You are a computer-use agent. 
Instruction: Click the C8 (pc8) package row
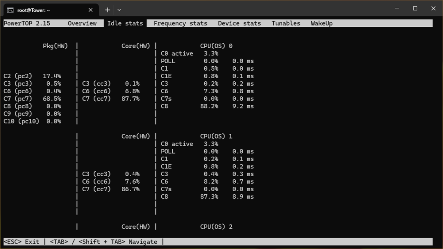tap(32, 106)
